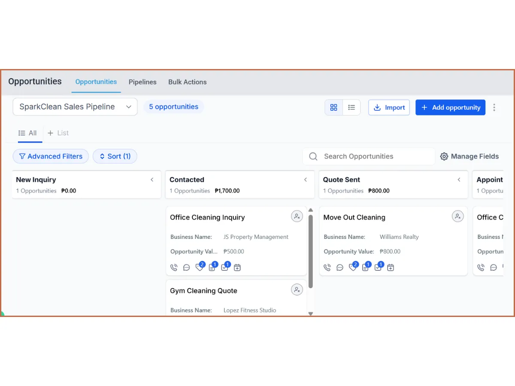Image resolution: width=515 pixels, height=386 pixels.
Task: Open tasks icon on Move Out Cleaning card
Action: point(378,268)
